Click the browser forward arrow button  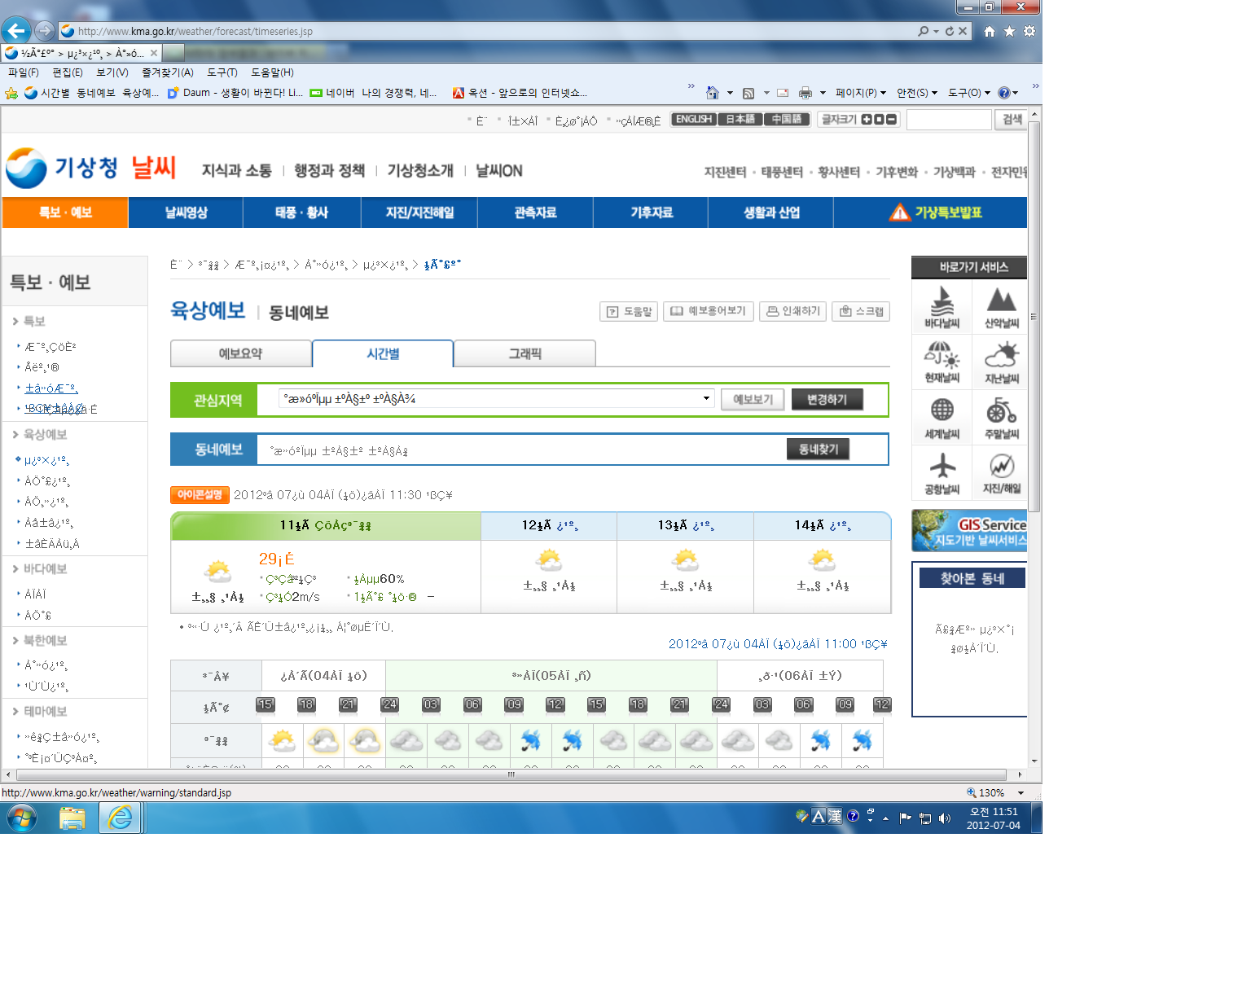pos(44,31)
